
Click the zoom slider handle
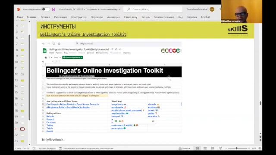pos(236,148)
